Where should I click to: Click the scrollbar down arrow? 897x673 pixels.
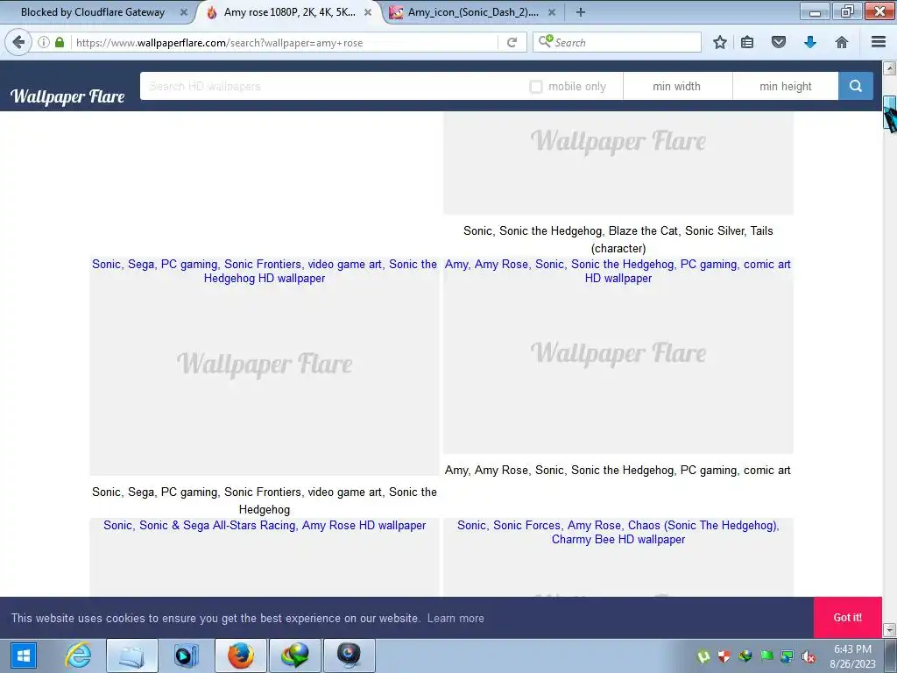(x=890, y=629)
